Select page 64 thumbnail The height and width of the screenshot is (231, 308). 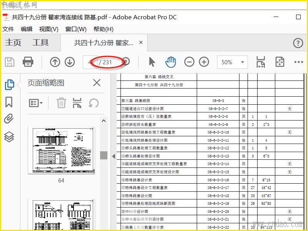pos(61,150)
